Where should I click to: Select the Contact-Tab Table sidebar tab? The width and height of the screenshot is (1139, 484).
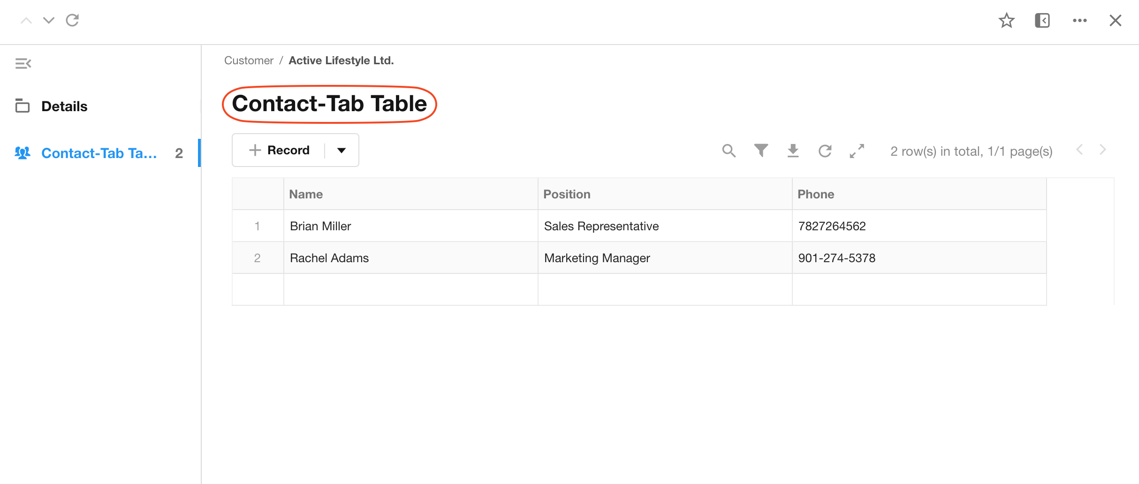(99, 153)
